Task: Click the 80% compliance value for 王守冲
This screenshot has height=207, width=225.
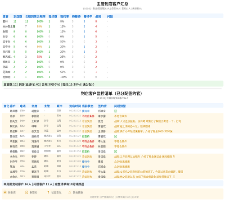Action: coord(40,47)
